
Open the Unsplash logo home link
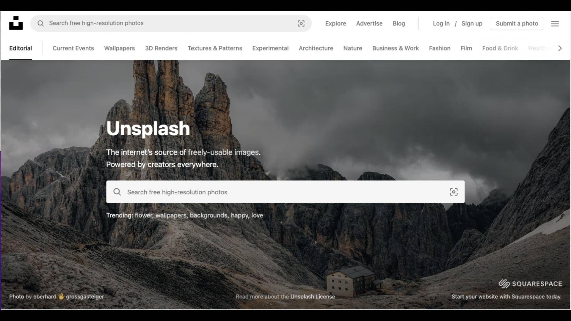pos(16,23)
